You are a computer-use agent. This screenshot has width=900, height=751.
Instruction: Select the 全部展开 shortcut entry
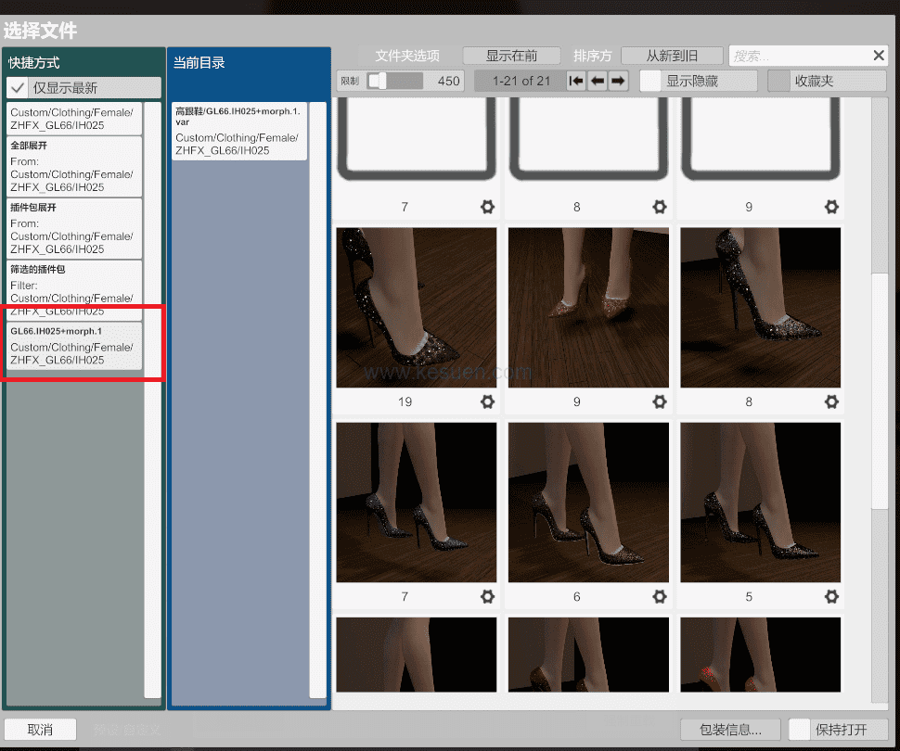tap(74, 167)
